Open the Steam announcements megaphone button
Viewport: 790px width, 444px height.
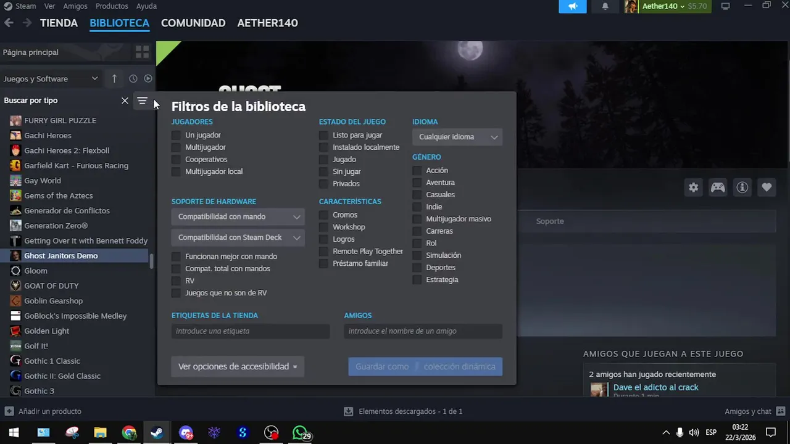[573, 6]
